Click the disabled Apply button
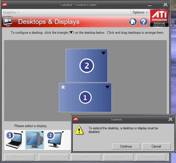176x163 pixels. pos(86,157)
